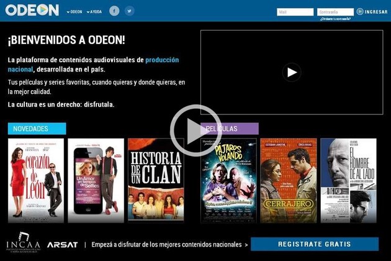
Task: Switch to the NOVEDADES tab
Action: point(37,129)
